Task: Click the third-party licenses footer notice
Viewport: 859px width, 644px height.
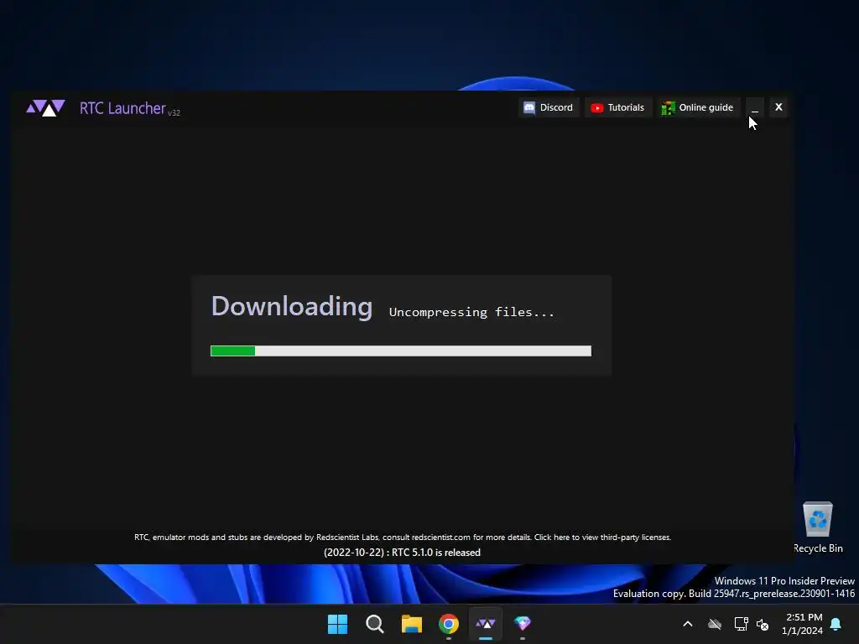Action: tap(403, 538)
